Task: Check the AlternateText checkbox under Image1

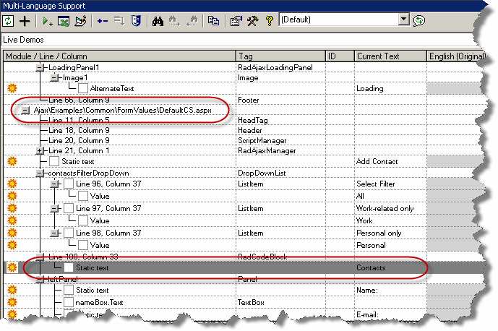Action: click(82, 87)
